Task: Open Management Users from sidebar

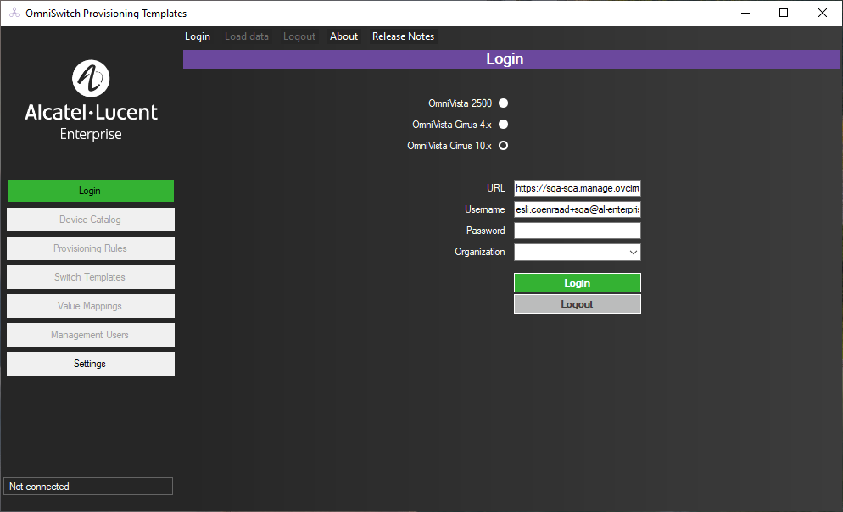Action: click(x=90, y=335)
